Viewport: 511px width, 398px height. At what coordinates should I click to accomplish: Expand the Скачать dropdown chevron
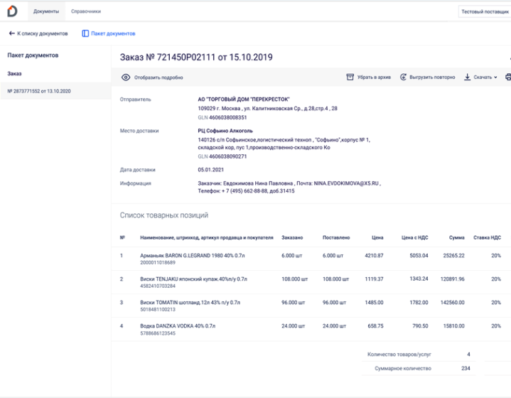click(x=495, y=77)
